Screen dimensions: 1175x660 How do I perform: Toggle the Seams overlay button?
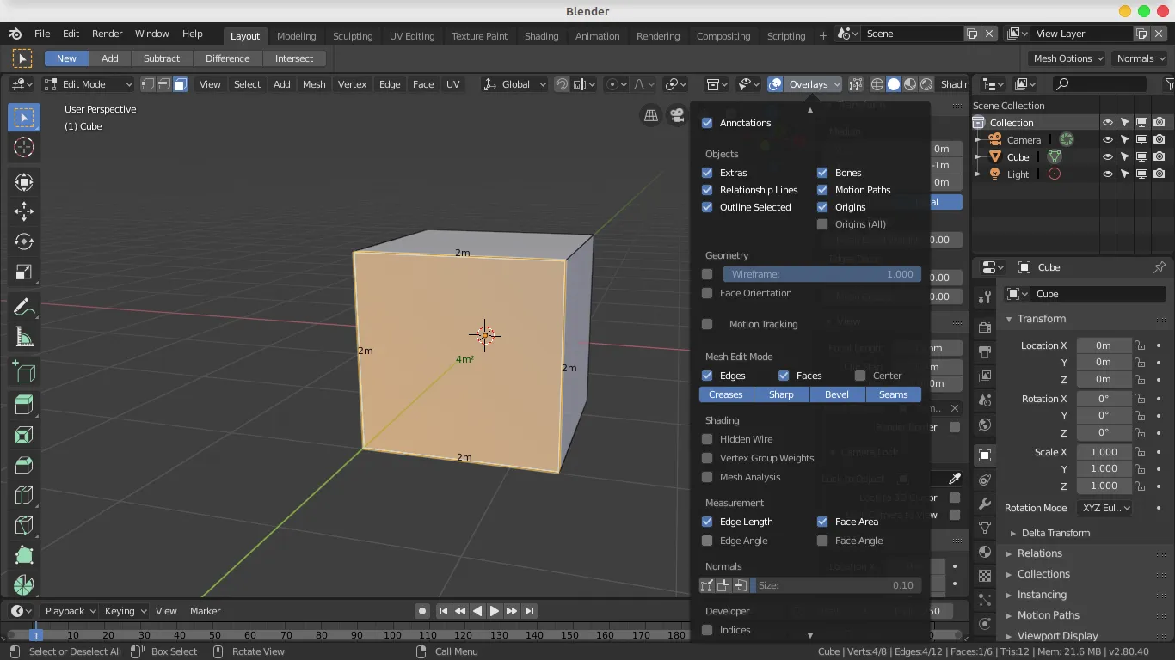pyautogui.click(x=893, y=394)
